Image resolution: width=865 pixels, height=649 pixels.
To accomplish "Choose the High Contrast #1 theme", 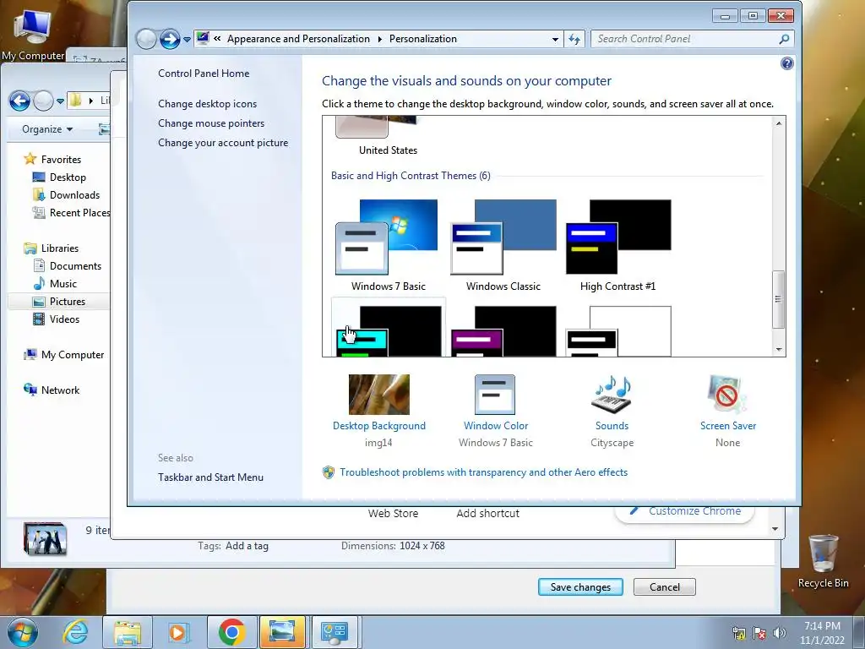I will (x=617, y=246).
